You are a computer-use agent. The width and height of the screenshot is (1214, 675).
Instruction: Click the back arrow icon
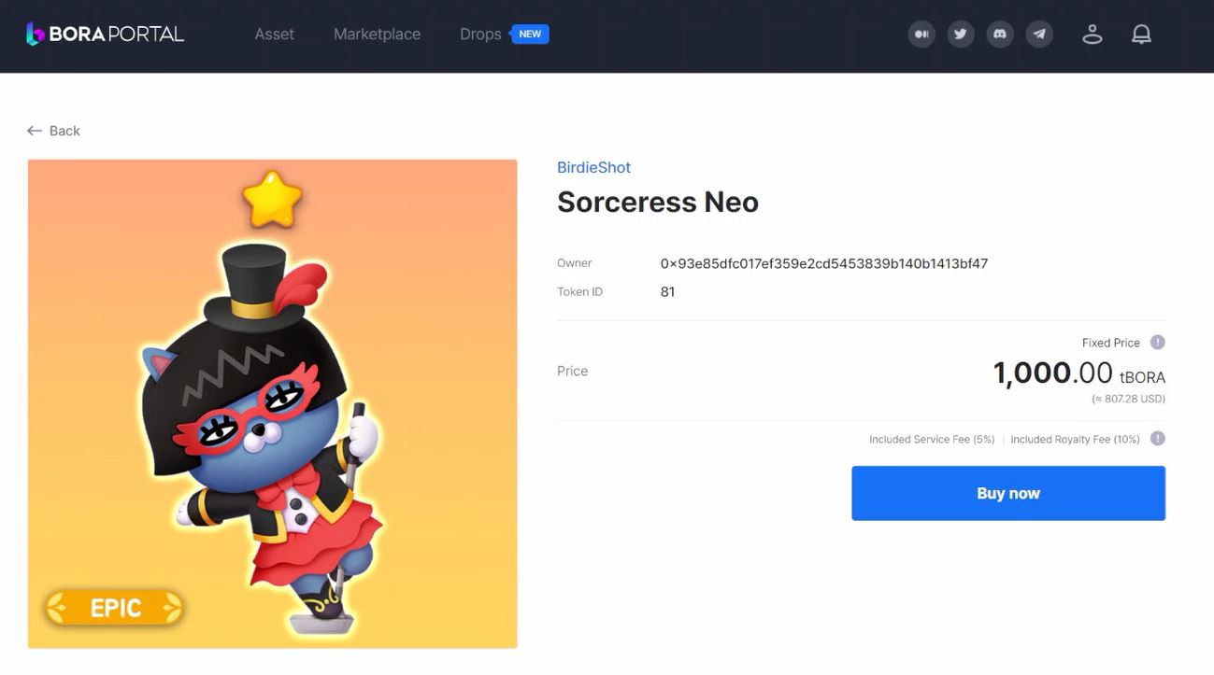[35, 131]
